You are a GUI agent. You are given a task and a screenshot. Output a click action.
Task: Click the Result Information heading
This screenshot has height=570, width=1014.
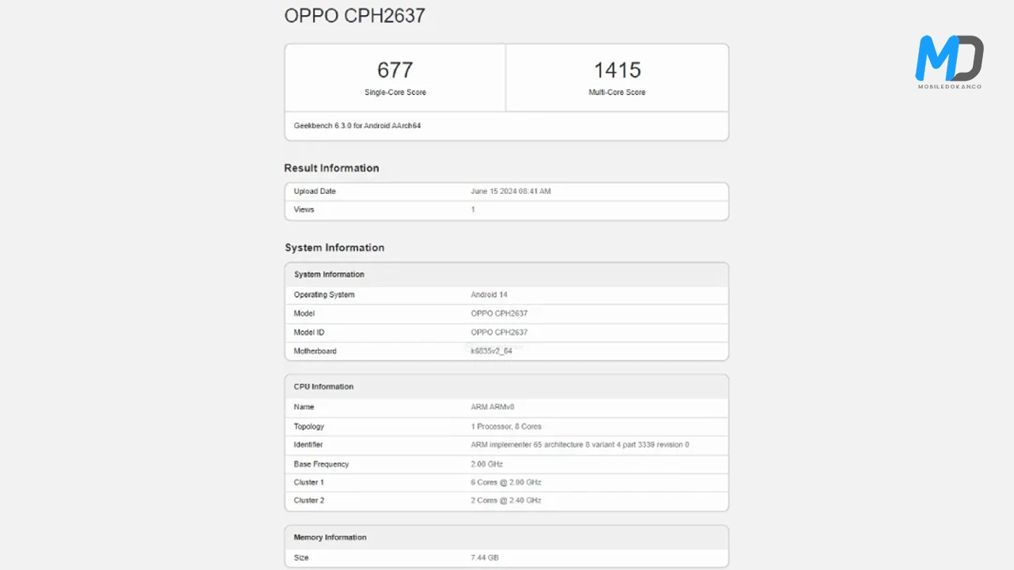[x=331, y=168]
